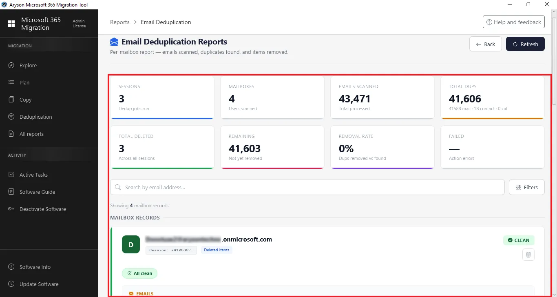The image size is (557, 297).
Task: Select the Remaining summary card
Action: 272,147
